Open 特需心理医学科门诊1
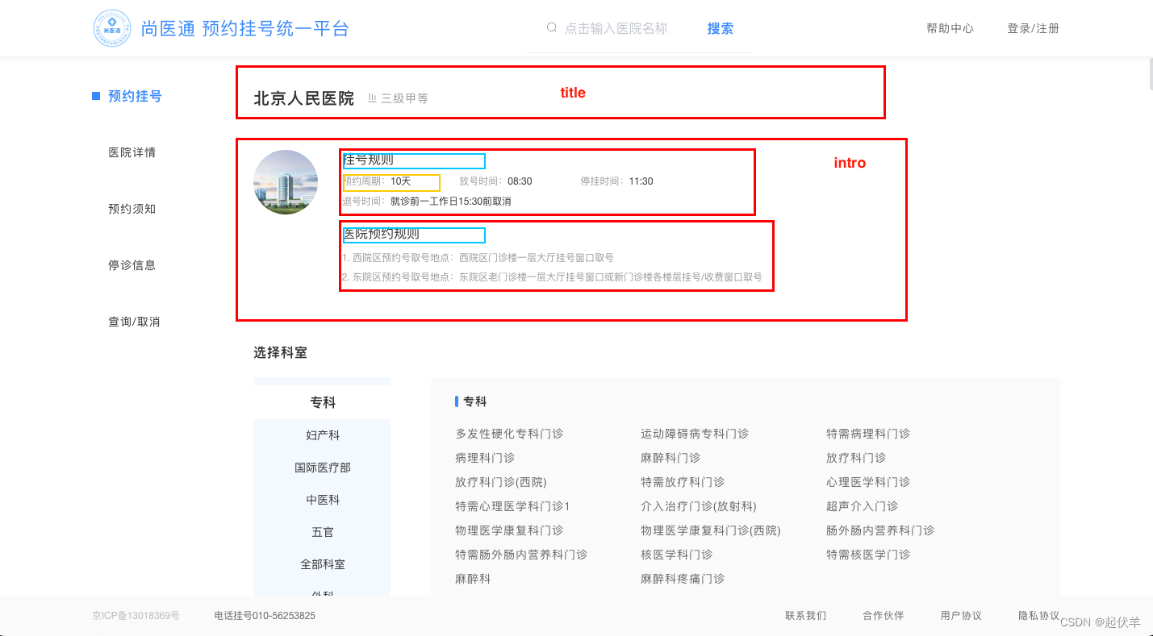The width and height of the screenshot is (1153, 636). pyautogui.click(x=513, y=506)
